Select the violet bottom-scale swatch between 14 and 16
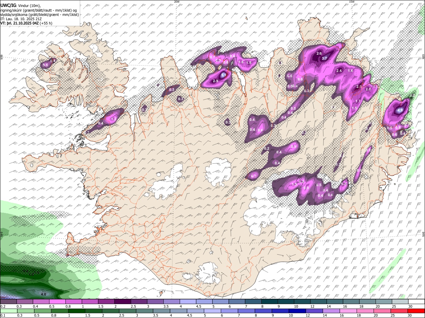This screenshot has width=425, height=318. 331,311
